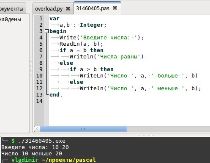This screenshot has height=163, width=210.
Task: Click the empty scrollbar track right side
Action: point(168,129)
